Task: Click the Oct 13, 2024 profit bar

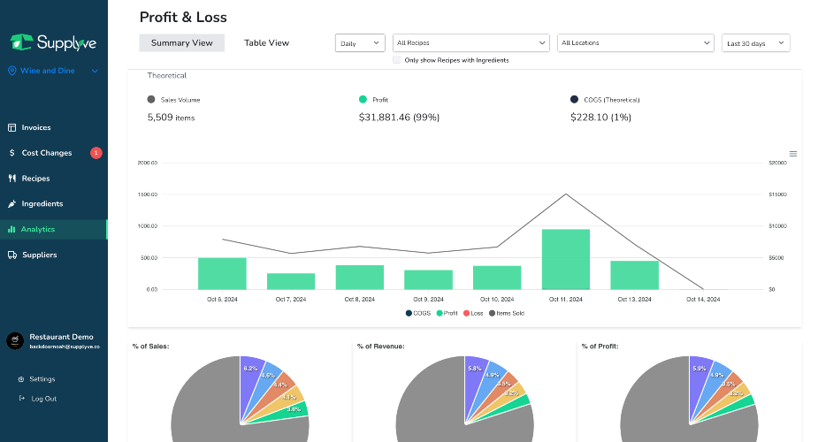Action: pos(634,275)
